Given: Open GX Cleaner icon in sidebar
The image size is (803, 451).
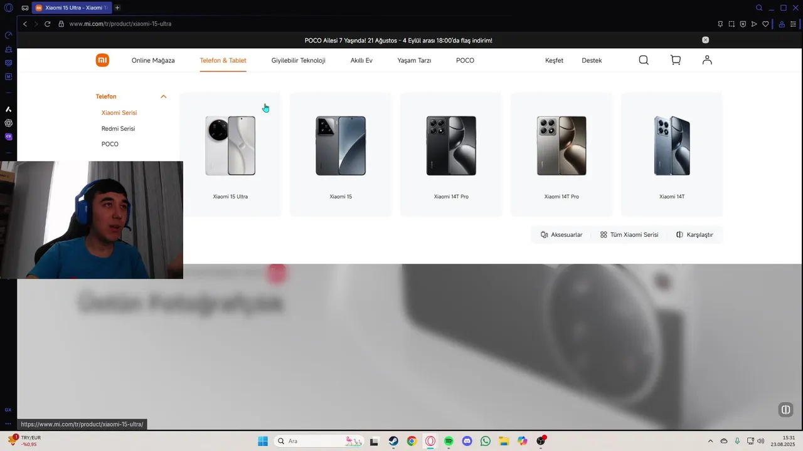Looking at the screenshot, I should 8,49.
